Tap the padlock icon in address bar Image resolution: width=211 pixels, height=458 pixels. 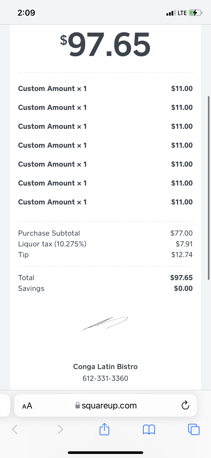tap(78, 405)
